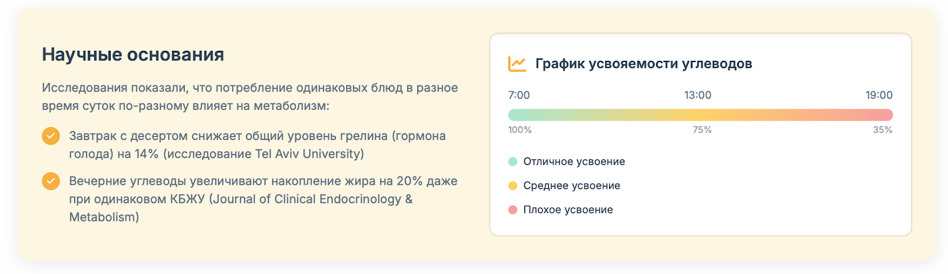Click the Научные основания heading

pyautogui.click(x=133, y=55)
